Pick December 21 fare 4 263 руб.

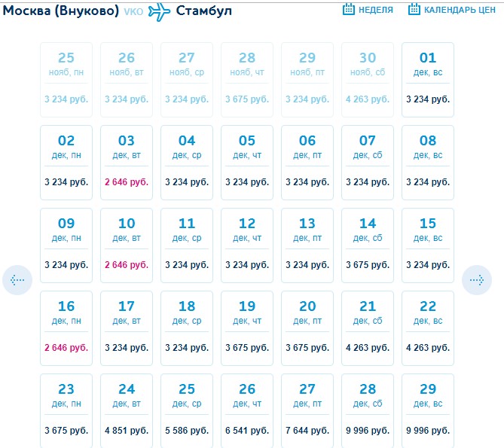tap(368, 328)
